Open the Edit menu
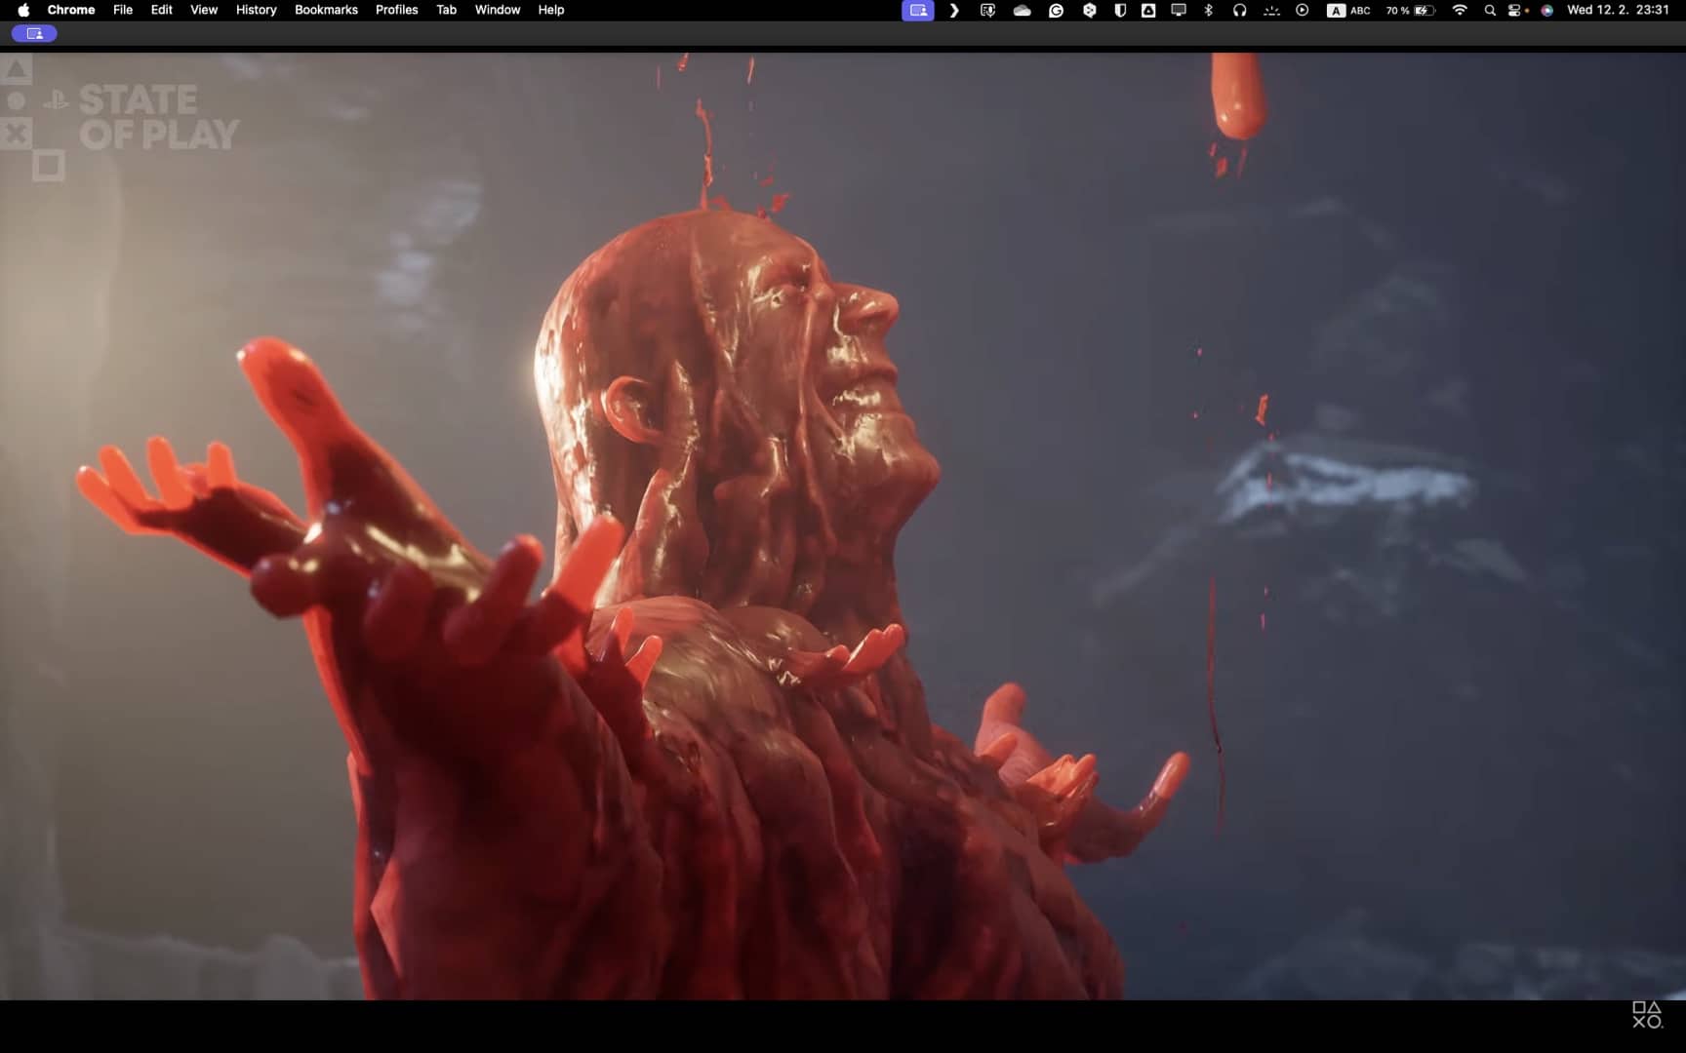Viewport: 1686px width, 1053px height. coord(162,10)
